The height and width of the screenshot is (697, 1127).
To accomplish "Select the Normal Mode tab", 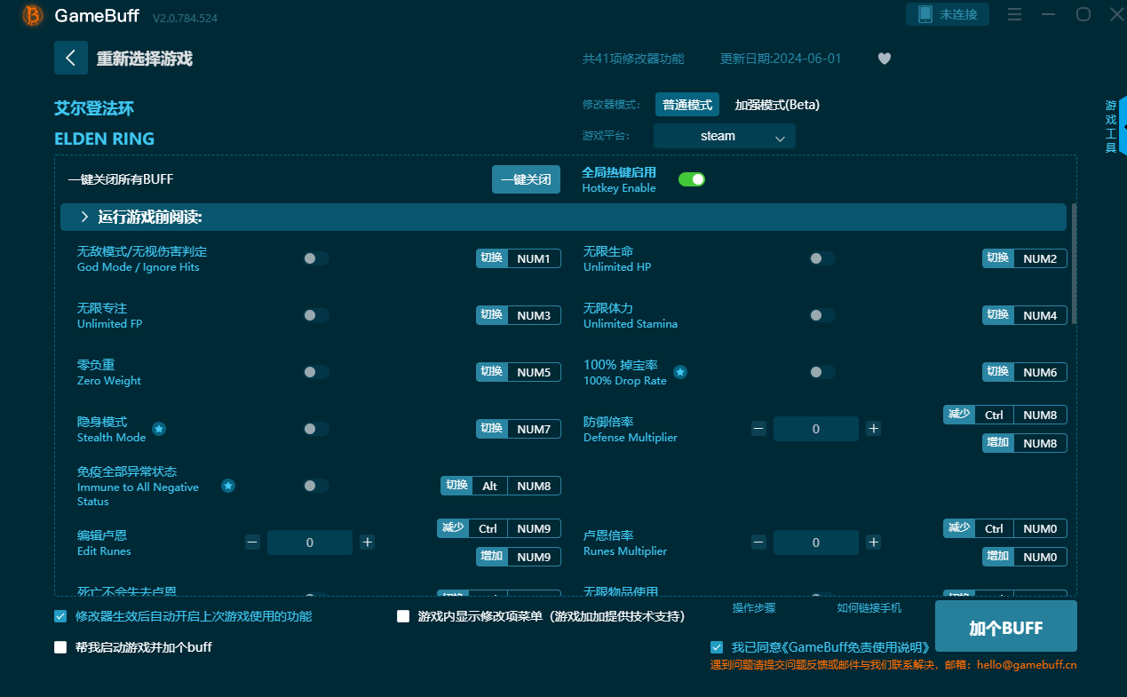I will click(687, 105).
